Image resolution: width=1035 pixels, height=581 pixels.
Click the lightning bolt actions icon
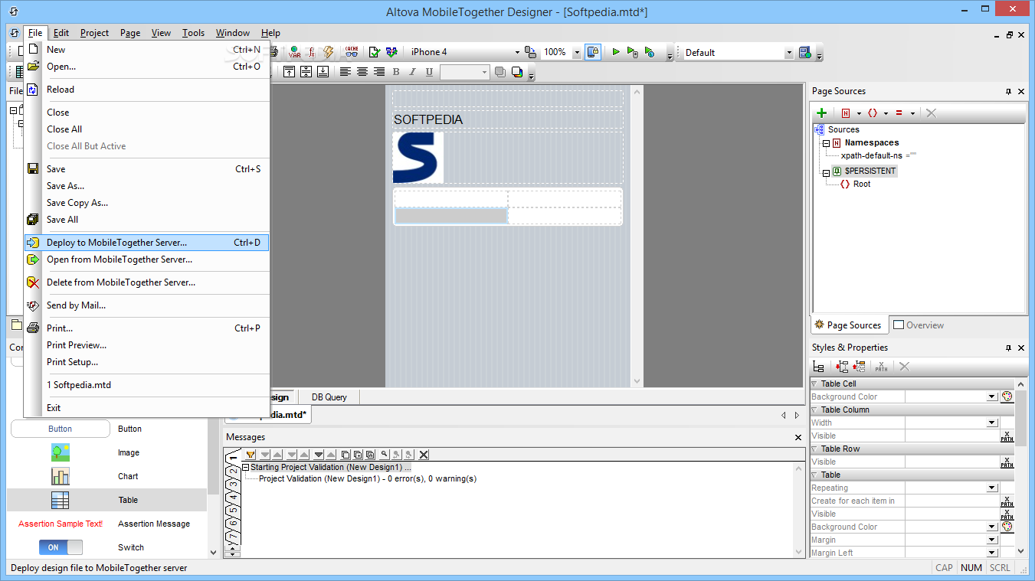point(329,52)
